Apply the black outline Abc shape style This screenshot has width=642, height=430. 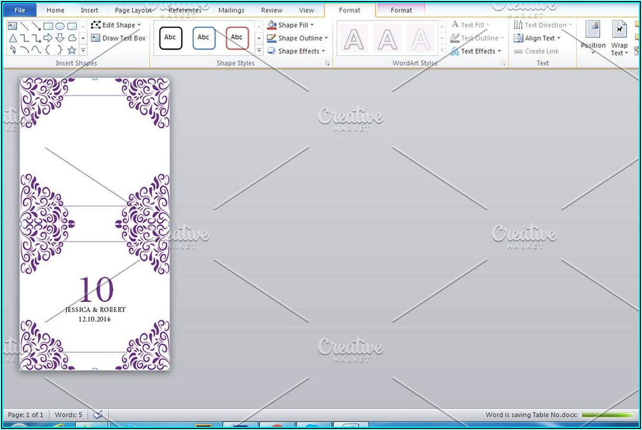(x=171, y=38)
